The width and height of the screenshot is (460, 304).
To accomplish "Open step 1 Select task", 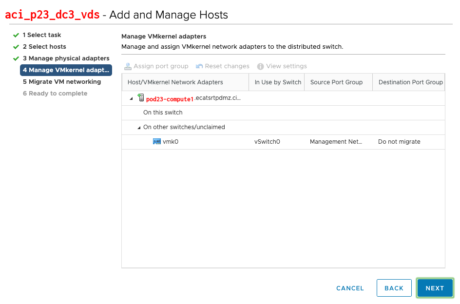I will tap(42, 35).
